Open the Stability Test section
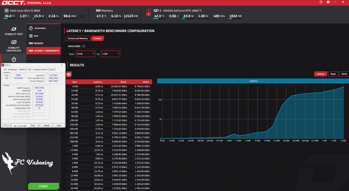349x191 pixels. coord(14,31)
